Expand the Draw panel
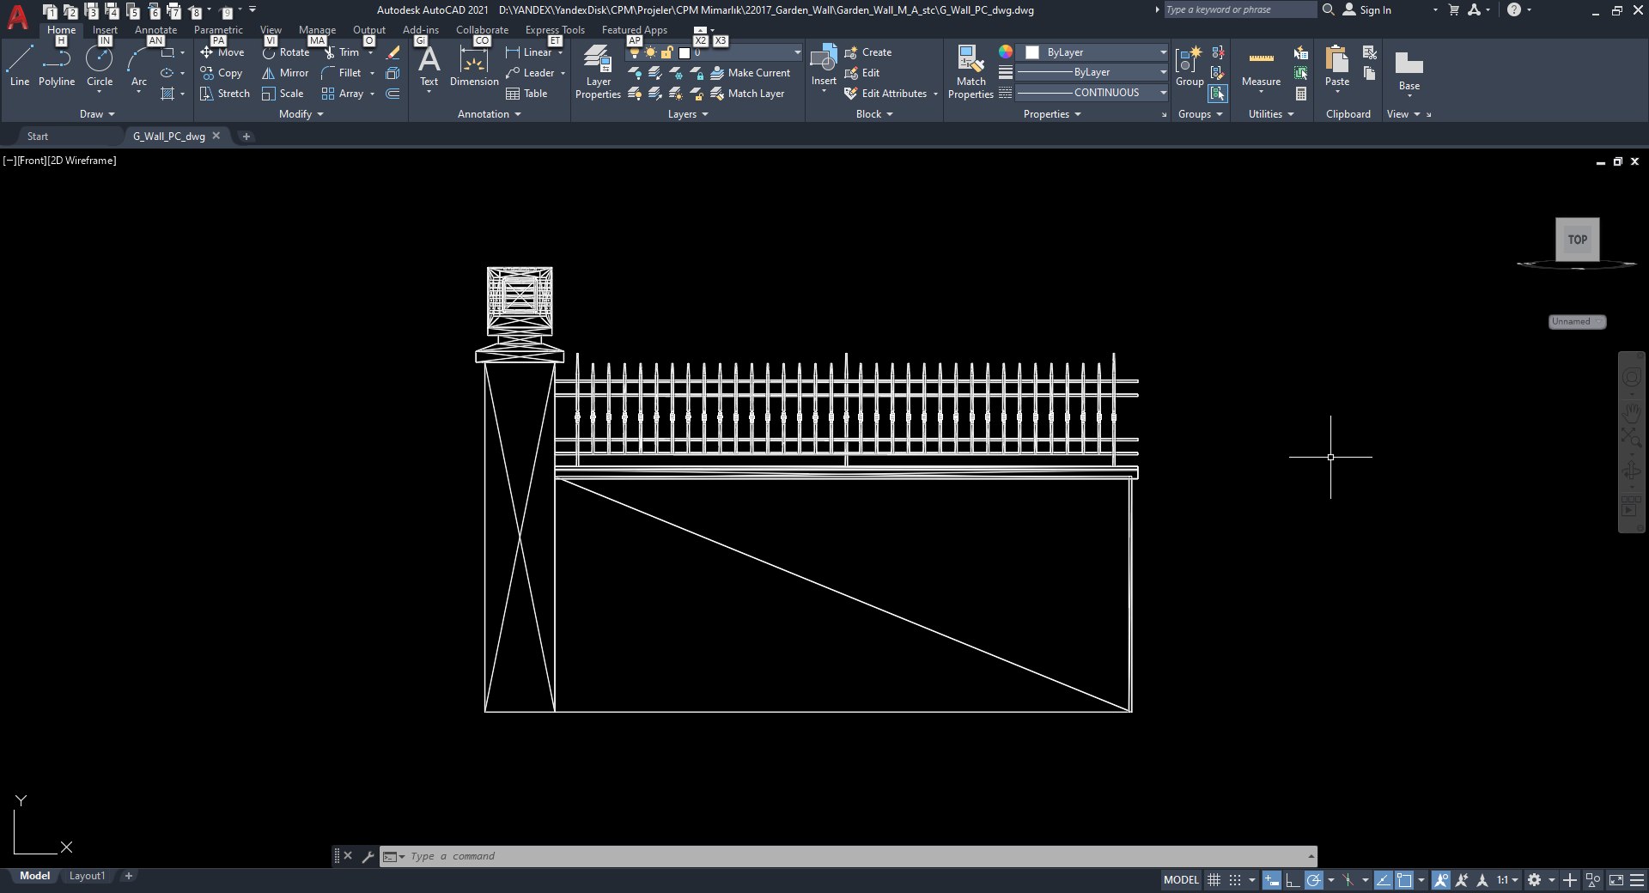1649x893 pixels. click(96, 114)
